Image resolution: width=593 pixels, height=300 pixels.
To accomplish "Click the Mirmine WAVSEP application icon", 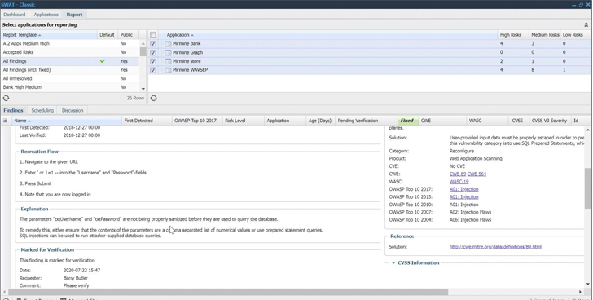I will (168, 70).
